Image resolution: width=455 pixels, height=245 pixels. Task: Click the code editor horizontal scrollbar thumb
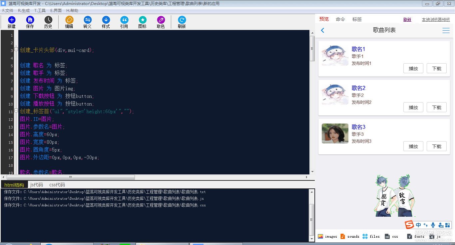(71, 177)
